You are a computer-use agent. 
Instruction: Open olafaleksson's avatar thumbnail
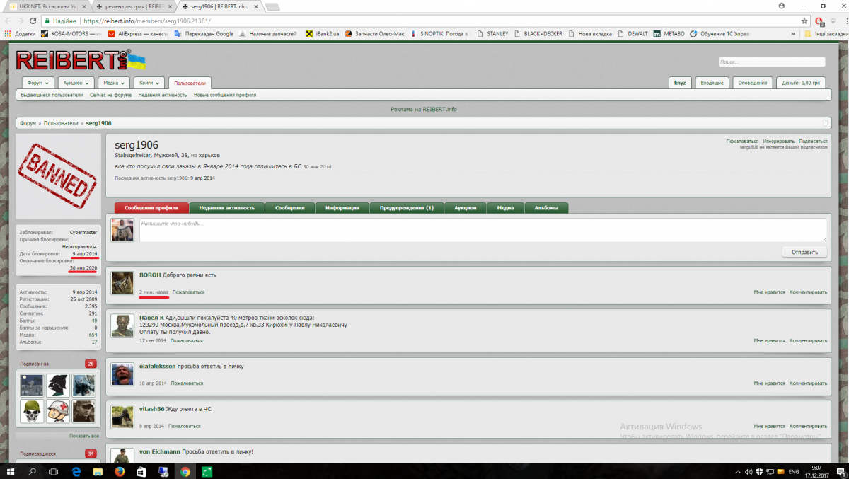click(122, 374)
